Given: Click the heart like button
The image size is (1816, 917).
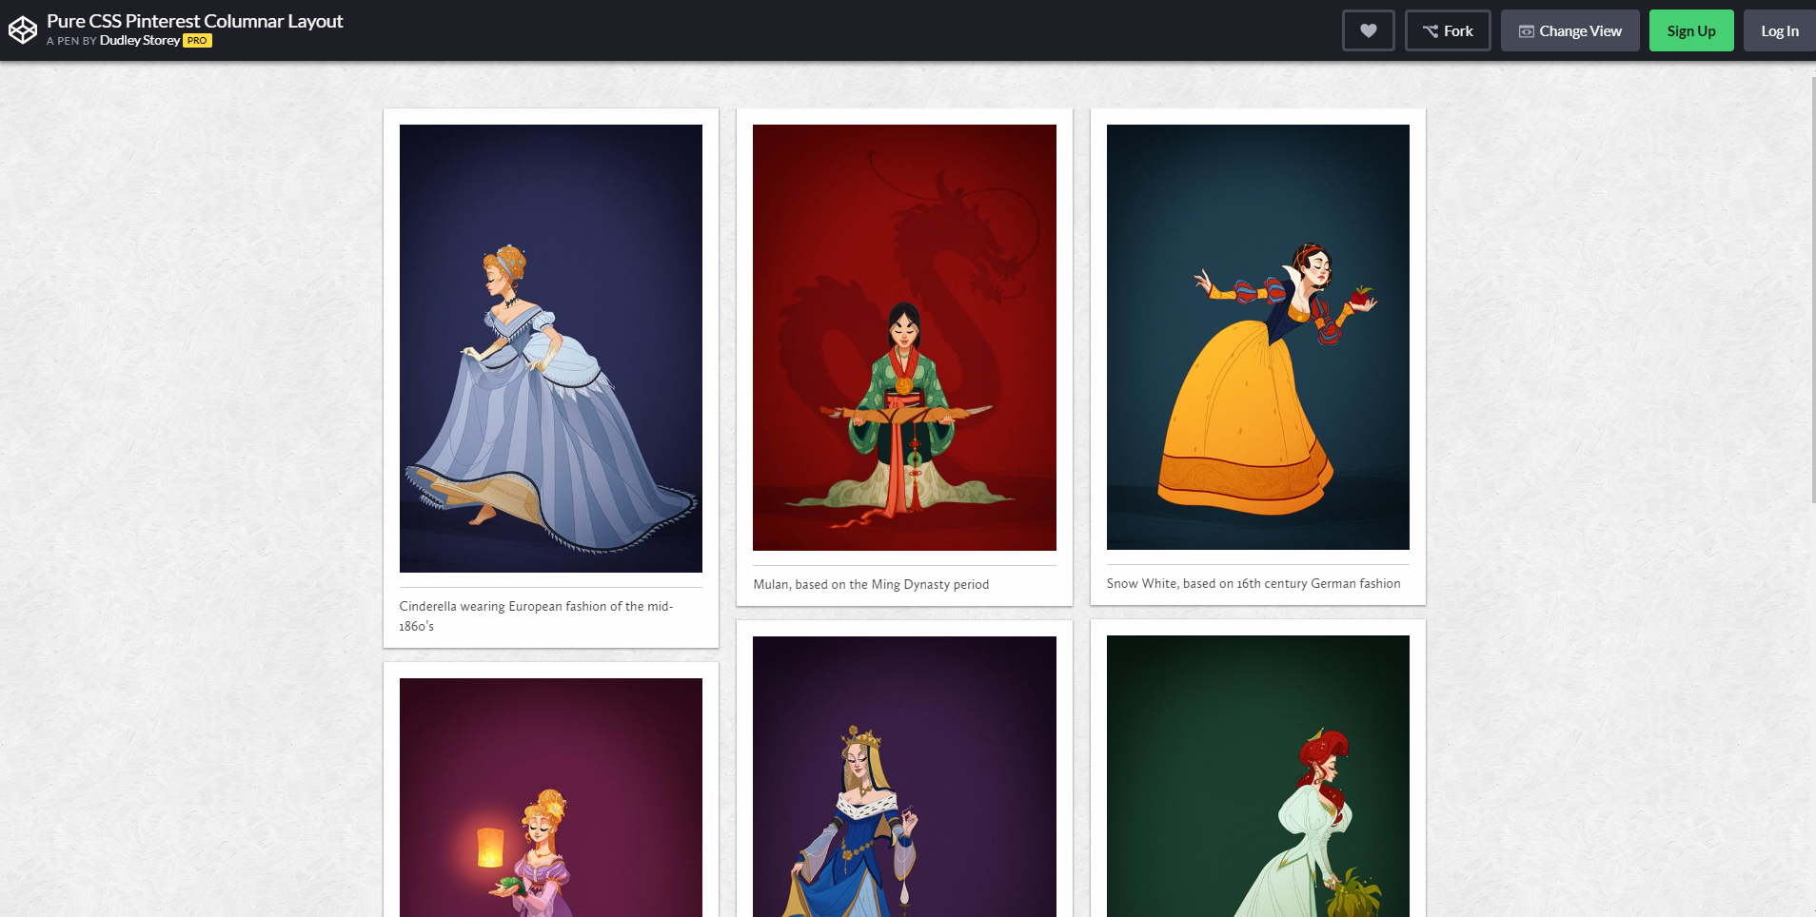Looking at the screenshot, I should (x=1368, y=30).
